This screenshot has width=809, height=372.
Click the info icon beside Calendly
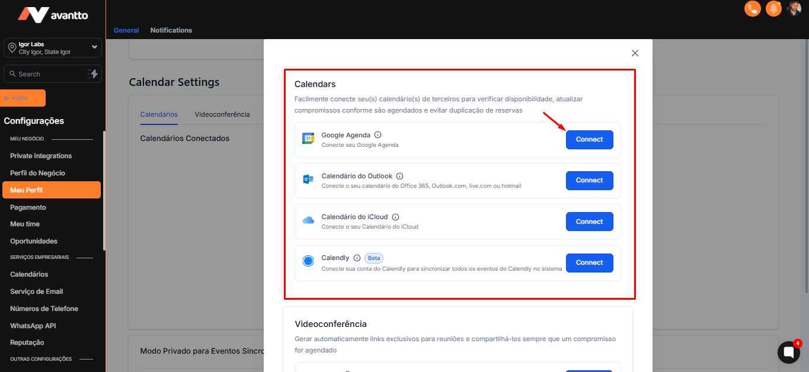(357, 258)
